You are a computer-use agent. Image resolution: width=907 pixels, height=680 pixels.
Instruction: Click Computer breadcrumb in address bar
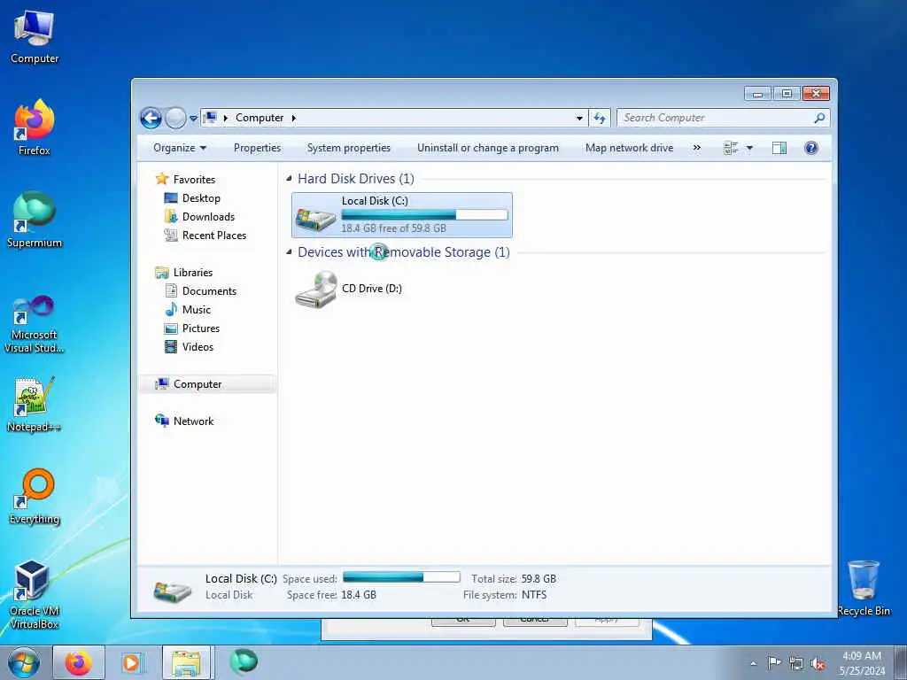260,118
